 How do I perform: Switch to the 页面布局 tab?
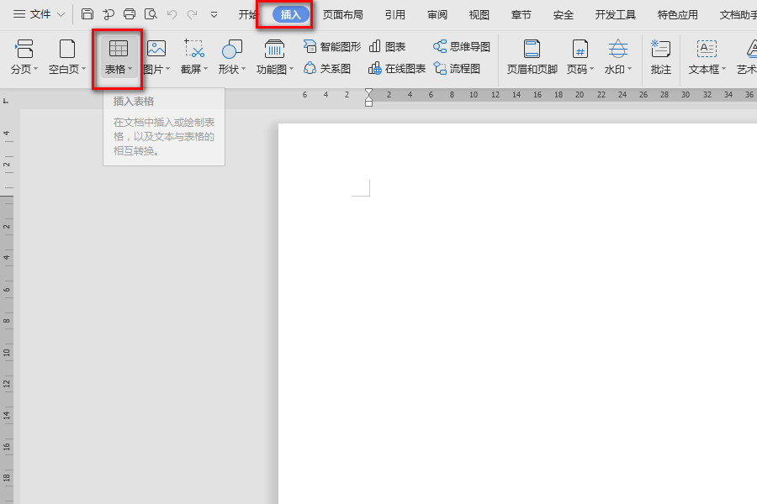click(343, 15)
